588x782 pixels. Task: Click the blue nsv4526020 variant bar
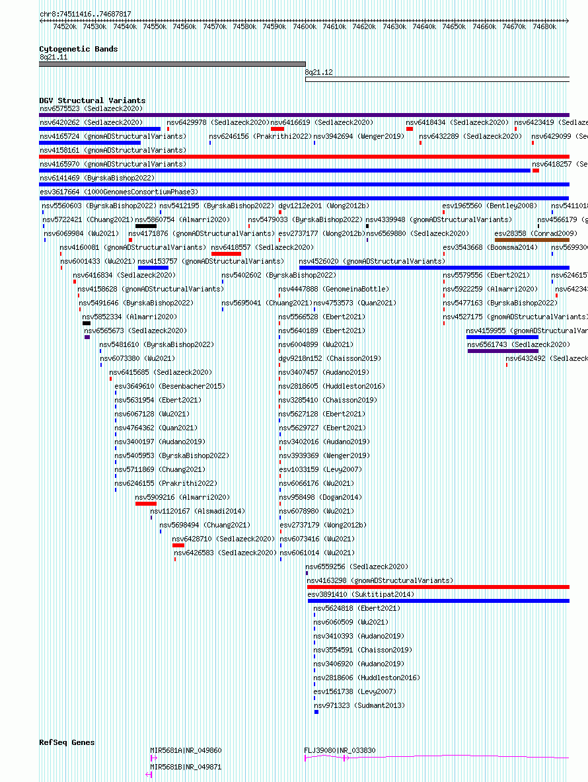tap(434, 268)
